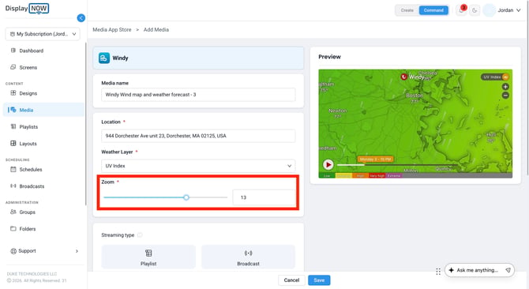529x289 pixels.
Task: Toggle dark mode moon icon
Action: click(x=475, y=10)
